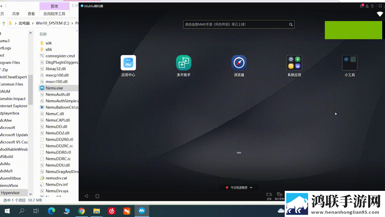Select NemuDDR0.r0 file

pos(58,152)
